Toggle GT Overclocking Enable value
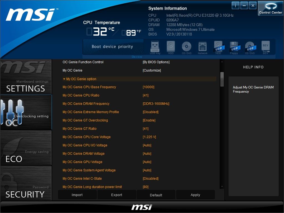Viewport: 284px width, 213px height. [149, 120]
